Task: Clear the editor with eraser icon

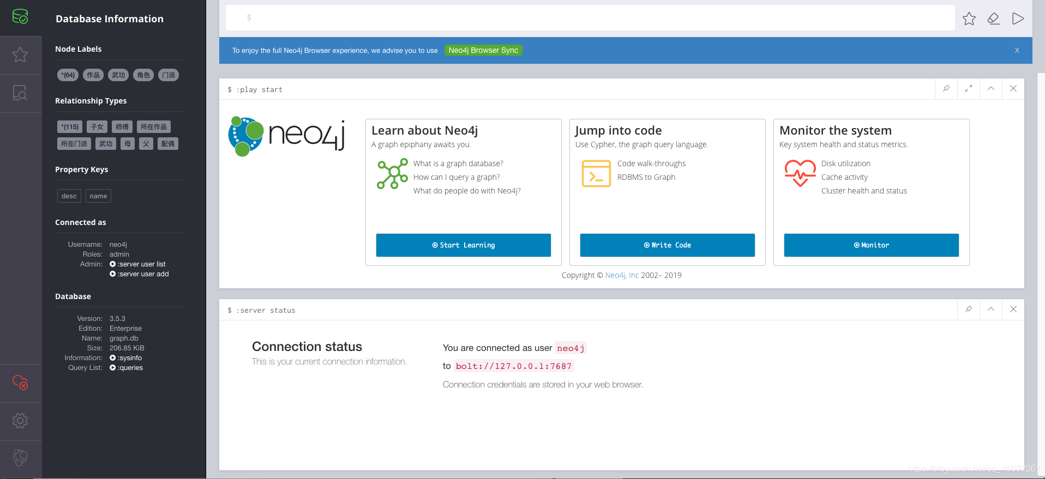Action: click(x=994, y=19)
